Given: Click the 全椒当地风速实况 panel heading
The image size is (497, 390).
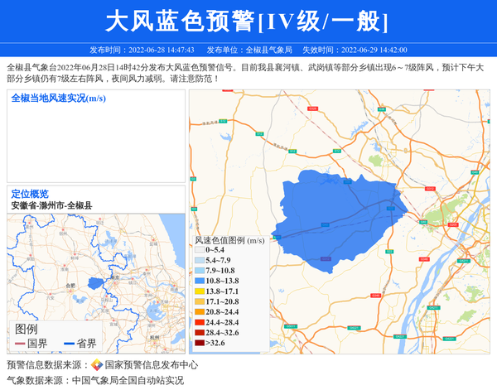Looking at the screenshot, I should (x=58, y=98).
